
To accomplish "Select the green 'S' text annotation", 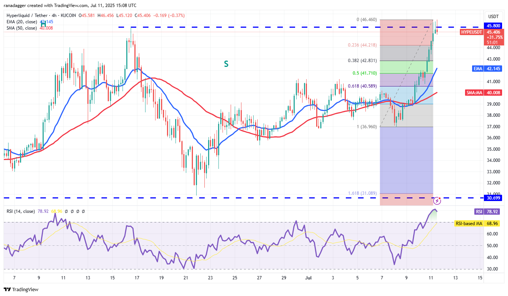I will (226, 64).
